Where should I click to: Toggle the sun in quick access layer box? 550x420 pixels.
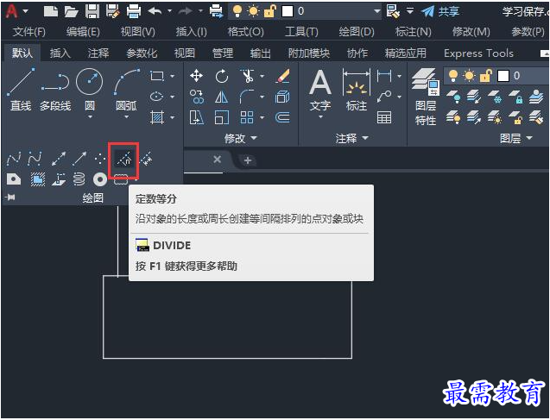pos(253,11)
